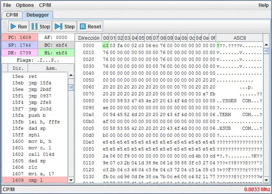Click address 0130 in memory table

[x=88, y=177]
